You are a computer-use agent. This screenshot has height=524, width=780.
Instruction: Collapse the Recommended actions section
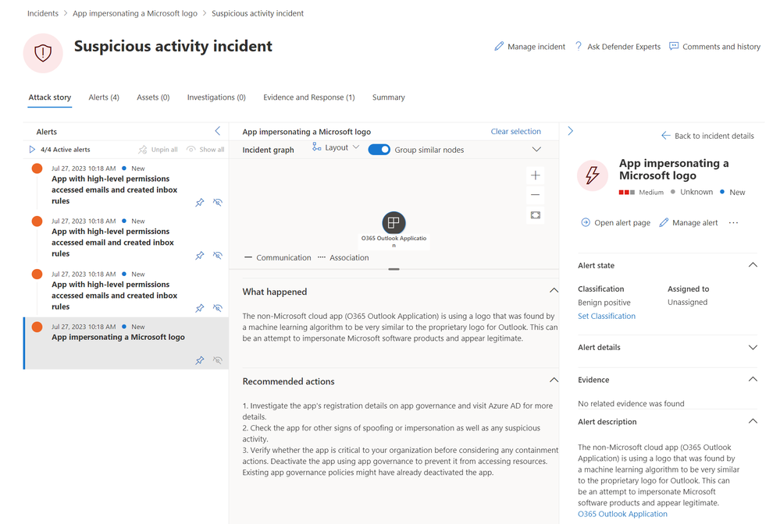(x=554, y=380)
